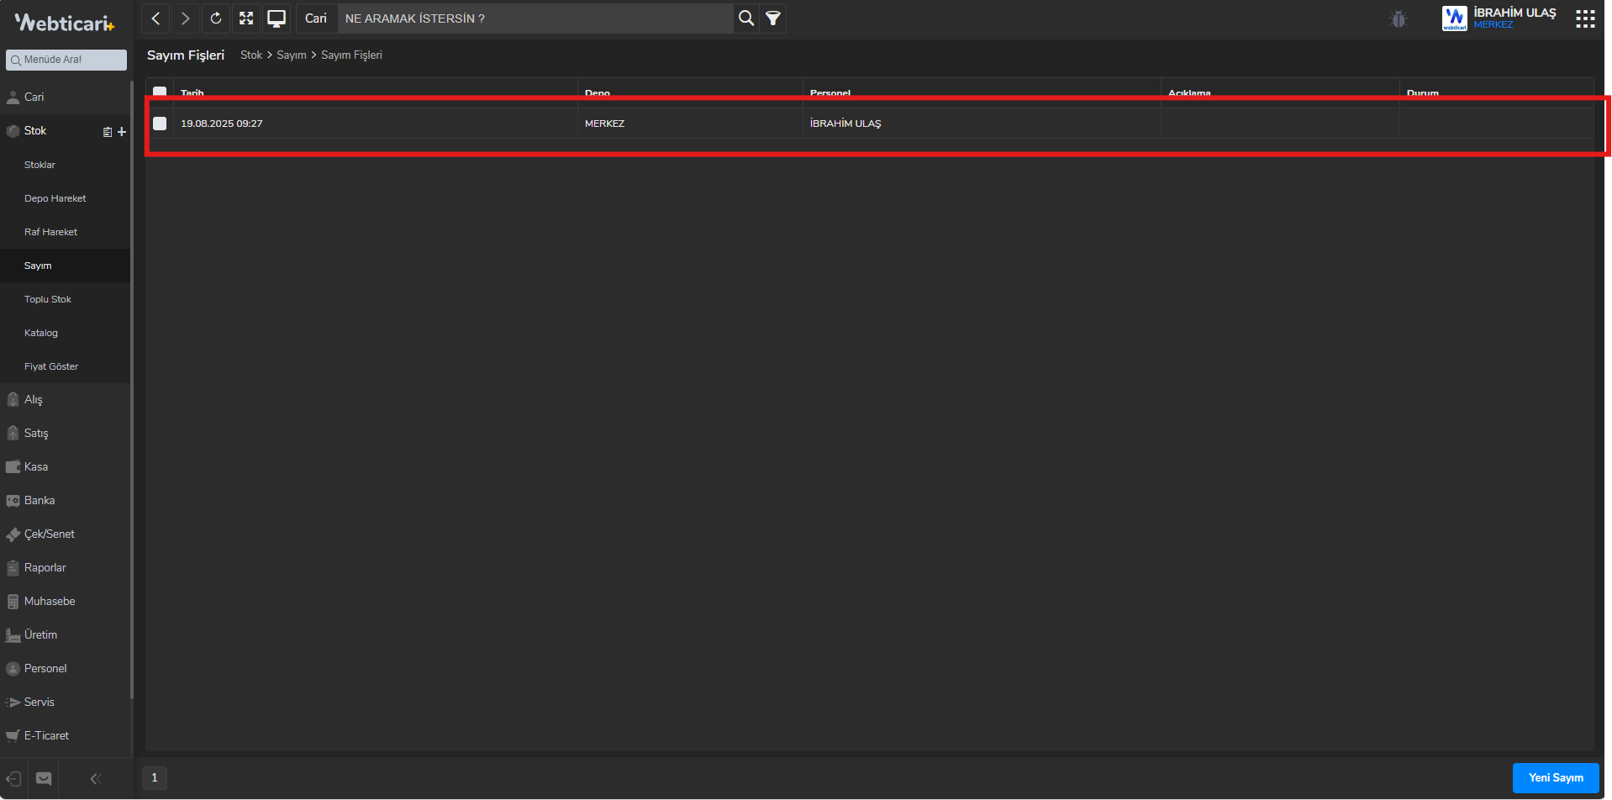Viewport: 1612px width, 800px height.
Task: Open the filter funnel icon
Action: pos(773,18)
